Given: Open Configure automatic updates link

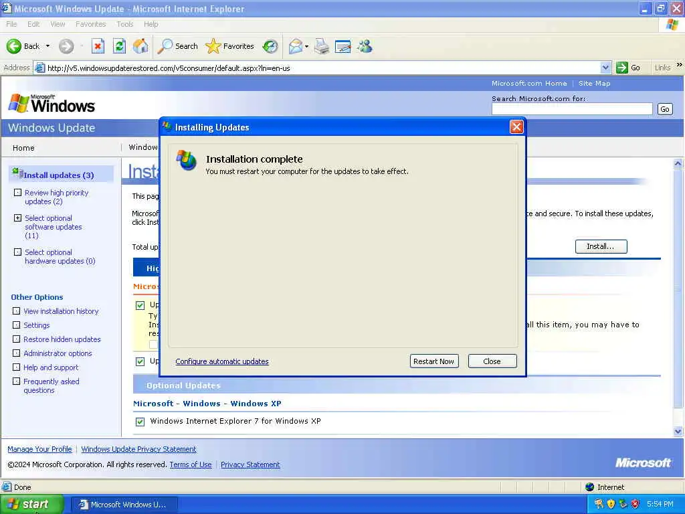Looking at the screenshot, I should click(x=222, y=361).
